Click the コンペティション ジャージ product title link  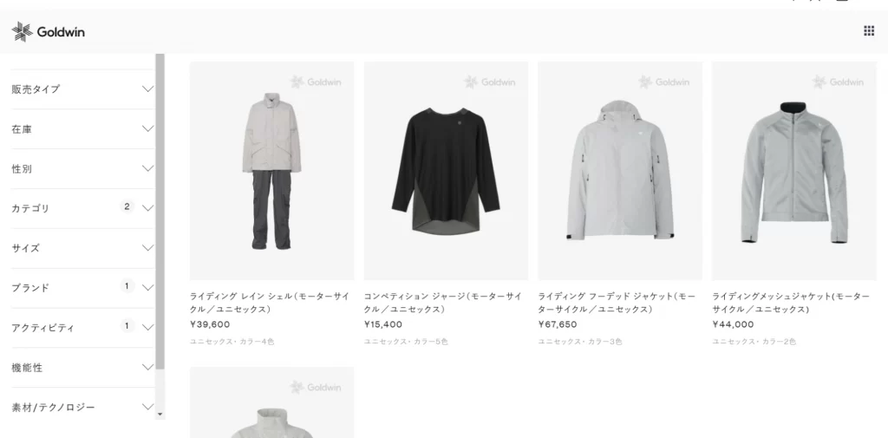[443, 303]
